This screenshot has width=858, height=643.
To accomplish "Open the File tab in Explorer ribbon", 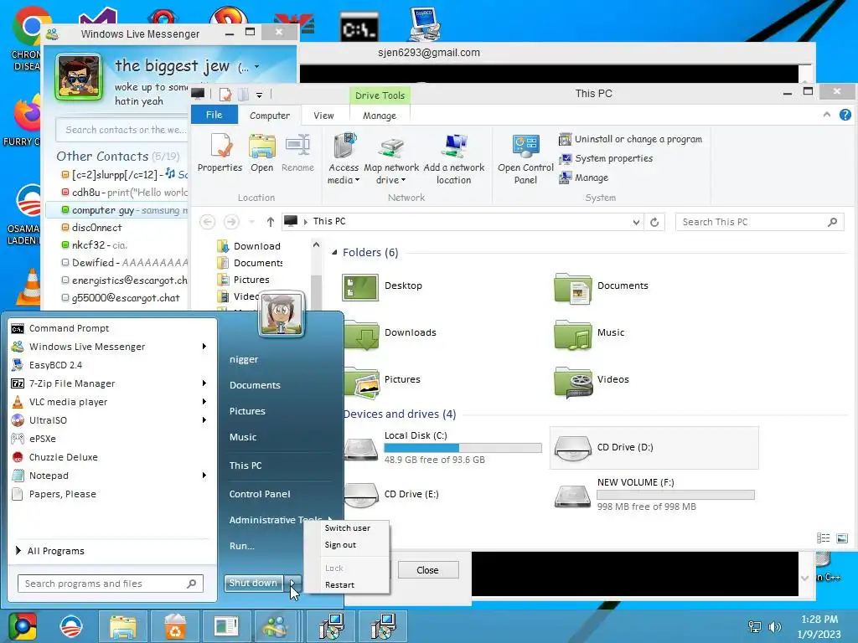I will [x=214, y=115].
